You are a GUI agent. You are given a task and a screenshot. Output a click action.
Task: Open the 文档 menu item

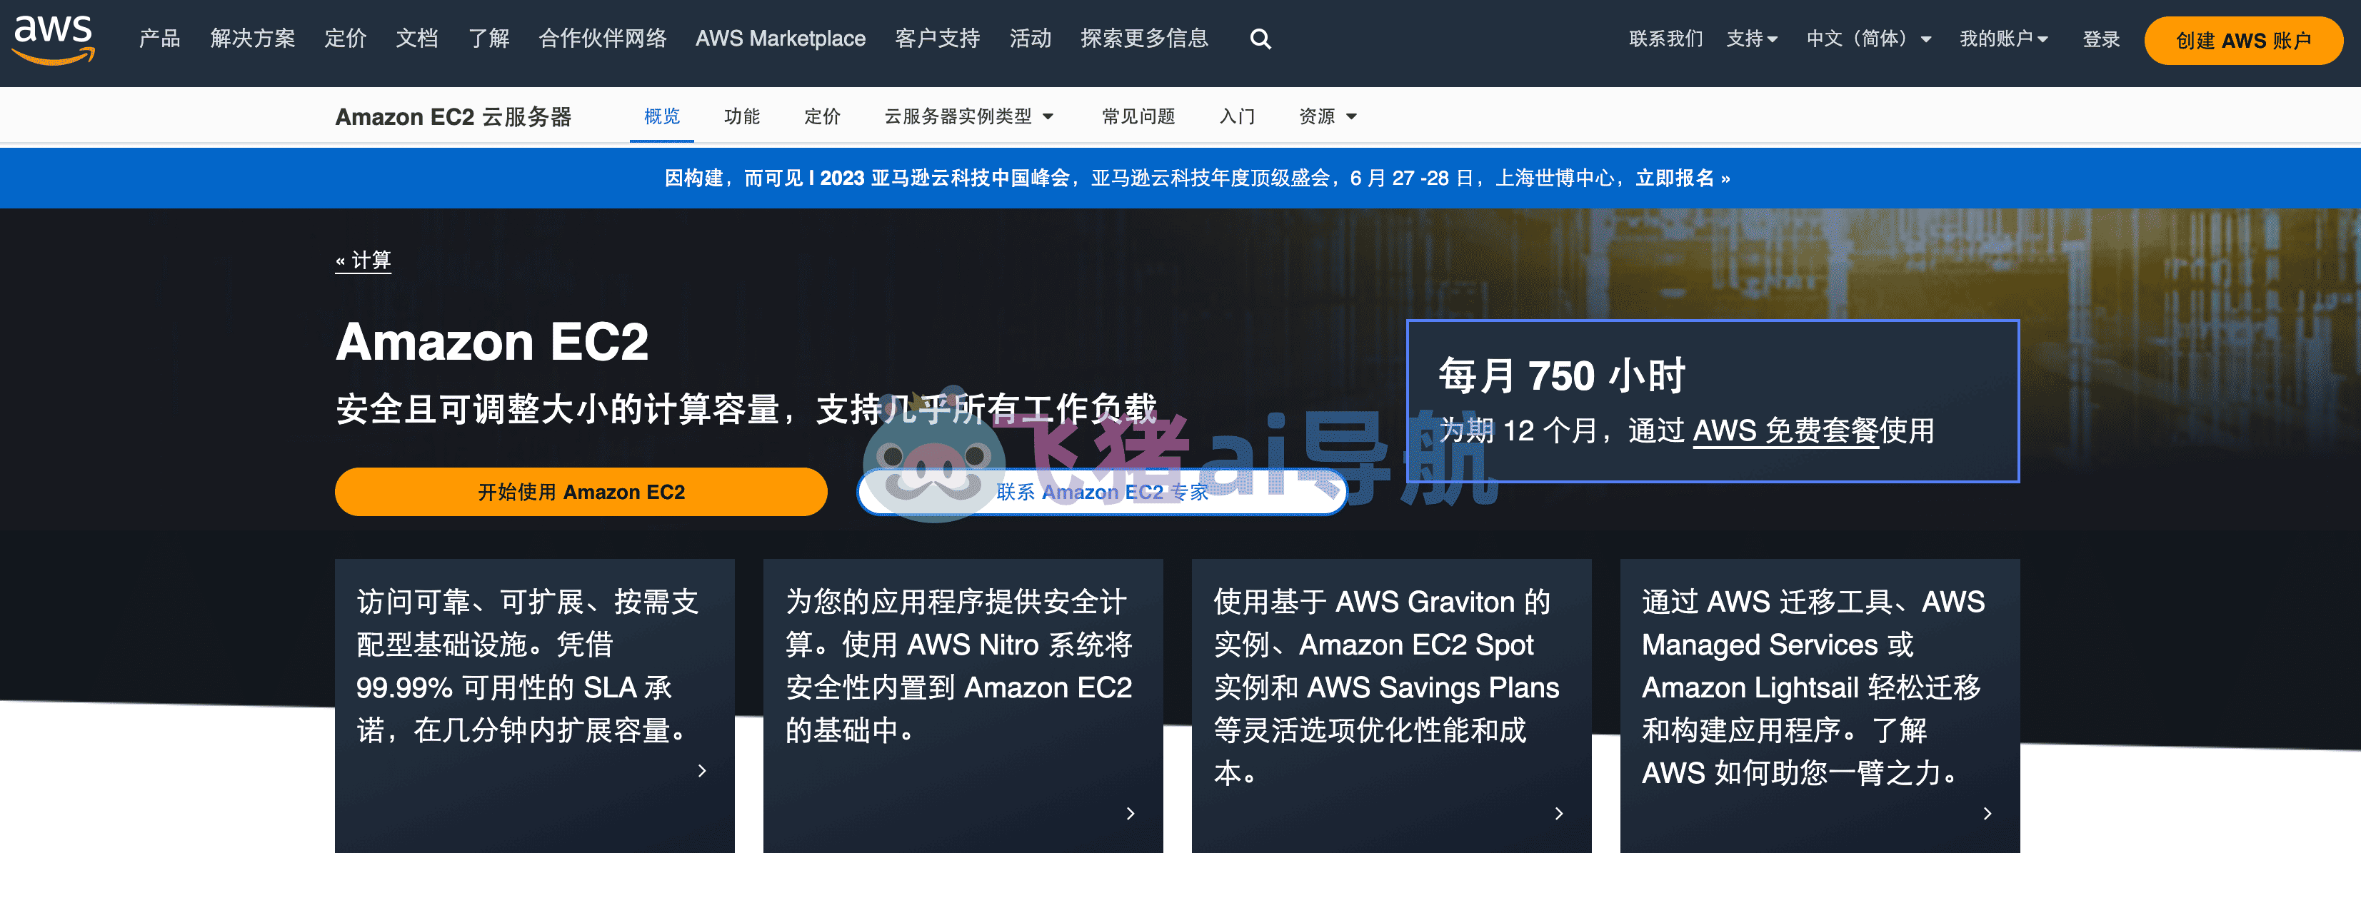pyautogui.click(x=417, y=39)
